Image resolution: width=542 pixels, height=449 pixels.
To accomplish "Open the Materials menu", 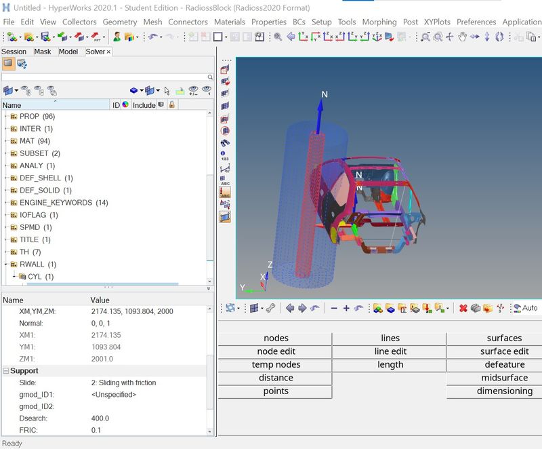I will coord(230,22).
